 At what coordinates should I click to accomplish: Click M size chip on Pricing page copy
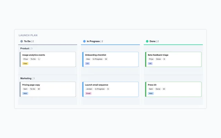point(39,89)
